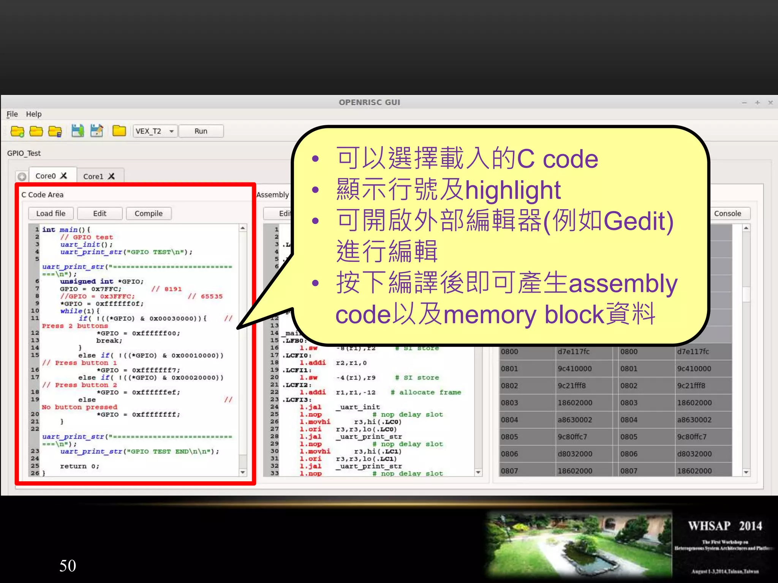Click Edit in the C Code Area
Screen dimensions: 778x583
point(100,213)
